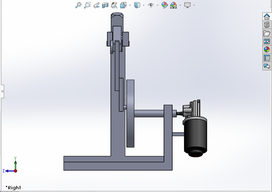Click the green Y axis of triad
The image size is (272, 192).
click(x=16, y=165)
